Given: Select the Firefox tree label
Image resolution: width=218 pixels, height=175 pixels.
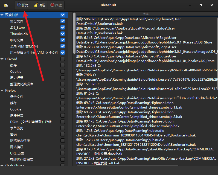Looking at the screenshot, I should coord(10,90).
